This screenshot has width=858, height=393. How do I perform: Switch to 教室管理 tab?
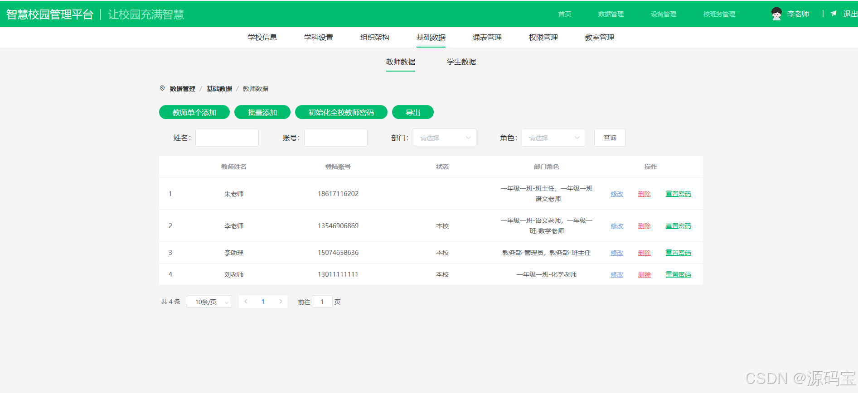coord(600,37)
